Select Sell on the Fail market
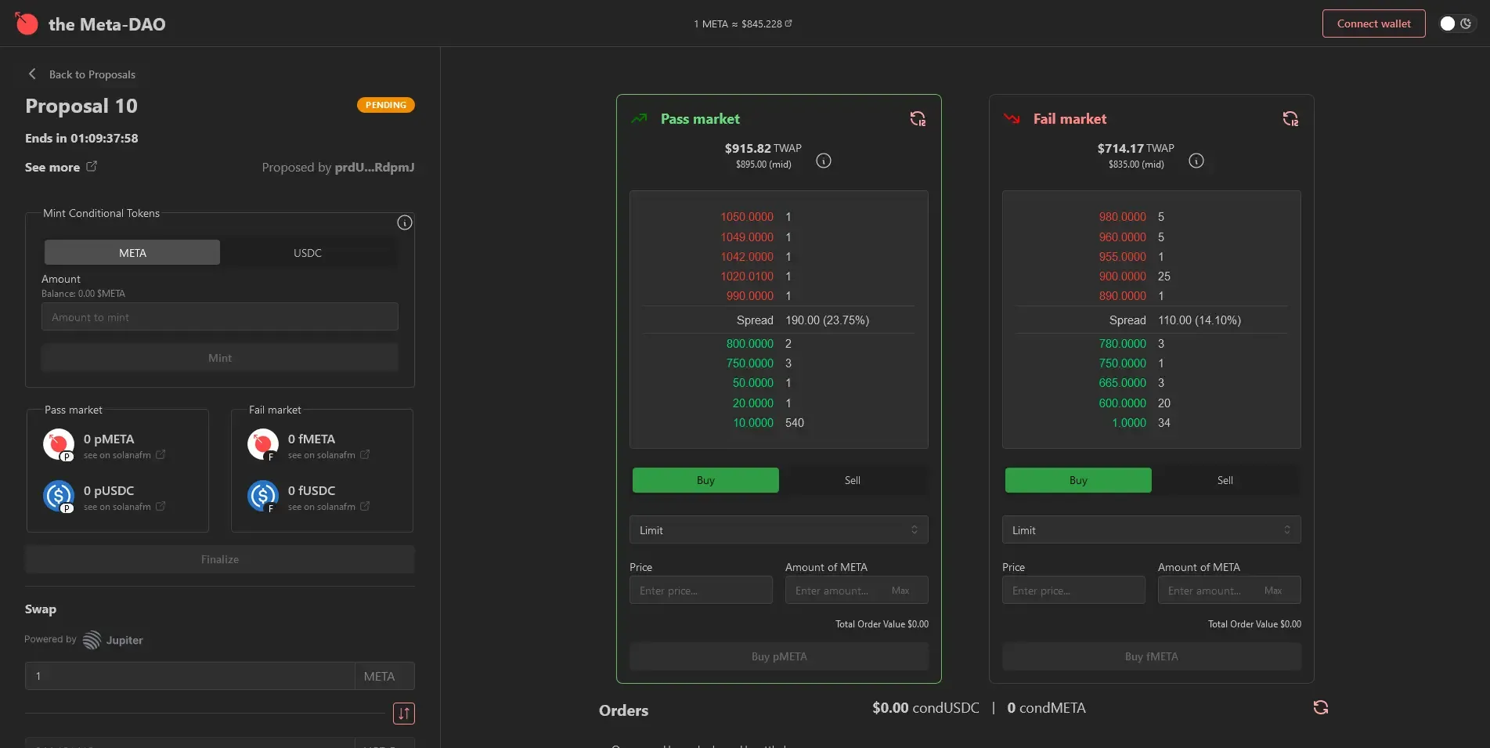This screenshot has width=1490, height=748. (x=1224, y=479)
